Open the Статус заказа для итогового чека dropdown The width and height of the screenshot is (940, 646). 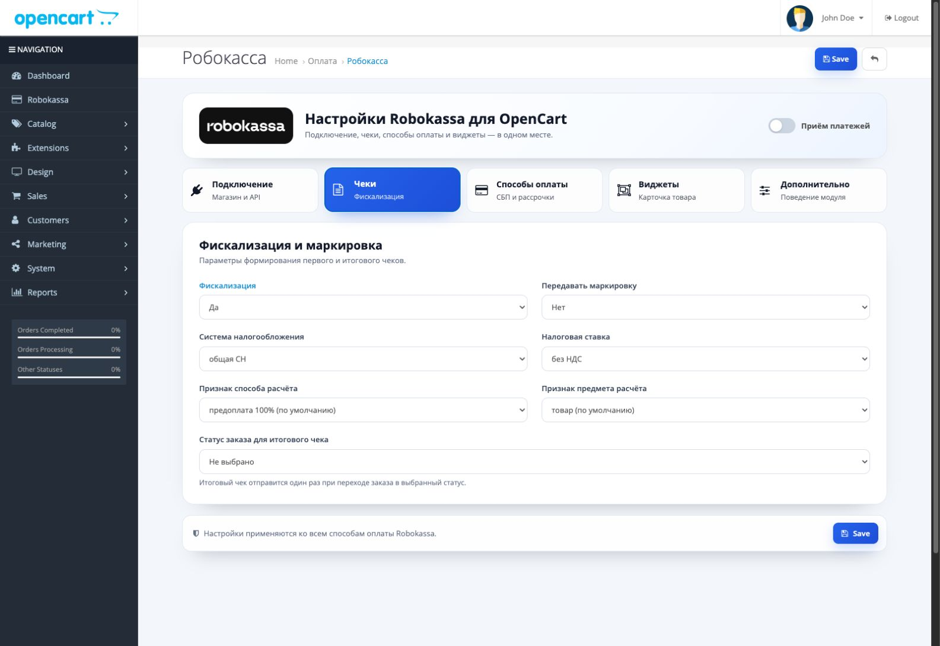534,462
